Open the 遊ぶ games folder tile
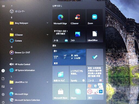139x104 pixels. (95, 92)
